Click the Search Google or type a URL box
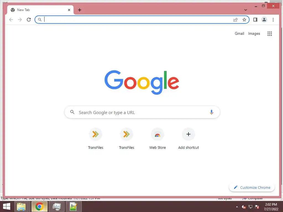 142,112
